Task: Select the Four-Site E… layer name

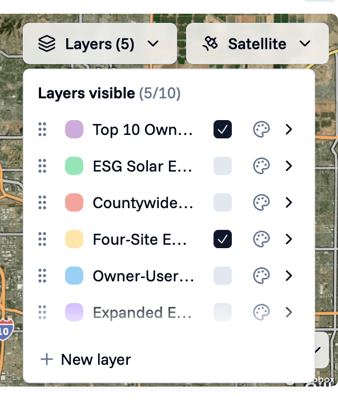Action: click(140, 239)
